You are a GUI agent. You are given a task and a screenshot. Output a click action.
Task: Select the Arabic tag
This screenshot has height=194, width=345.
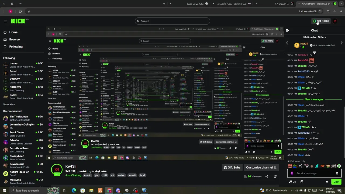[x=87, y=175]
